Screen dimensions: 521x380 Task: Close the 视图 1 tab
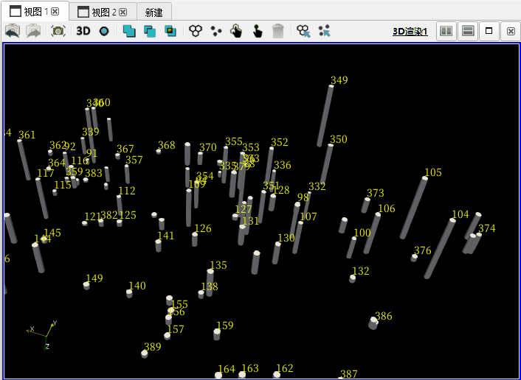[x=55, y=12]
